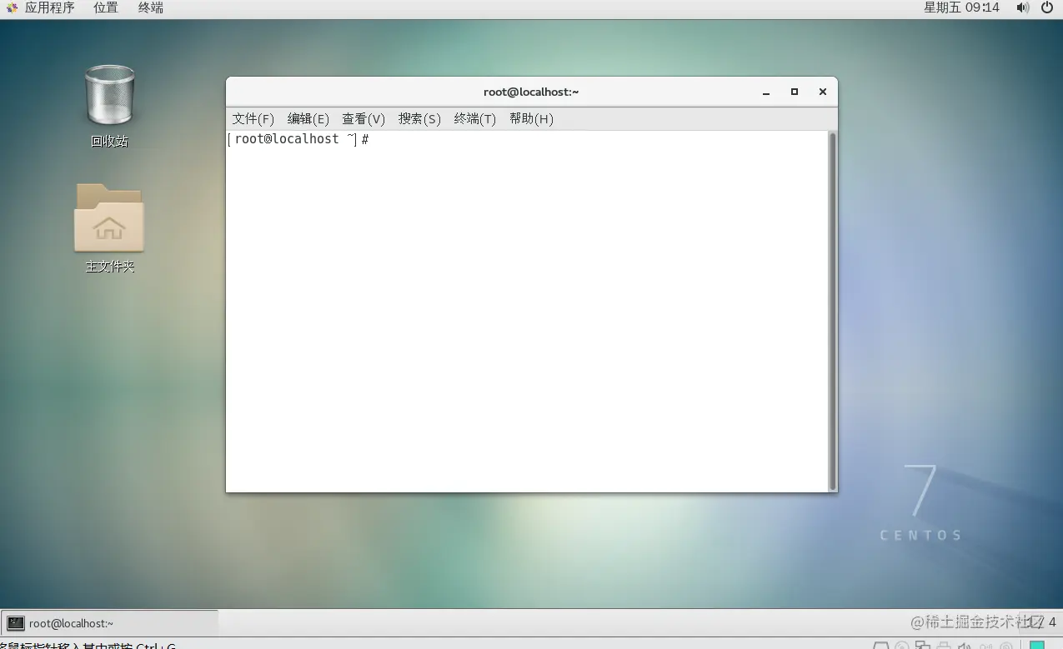Screen dimensions: 1063x649
Task: Open the 编辑(E) menu in terminal
Action: 308,118
